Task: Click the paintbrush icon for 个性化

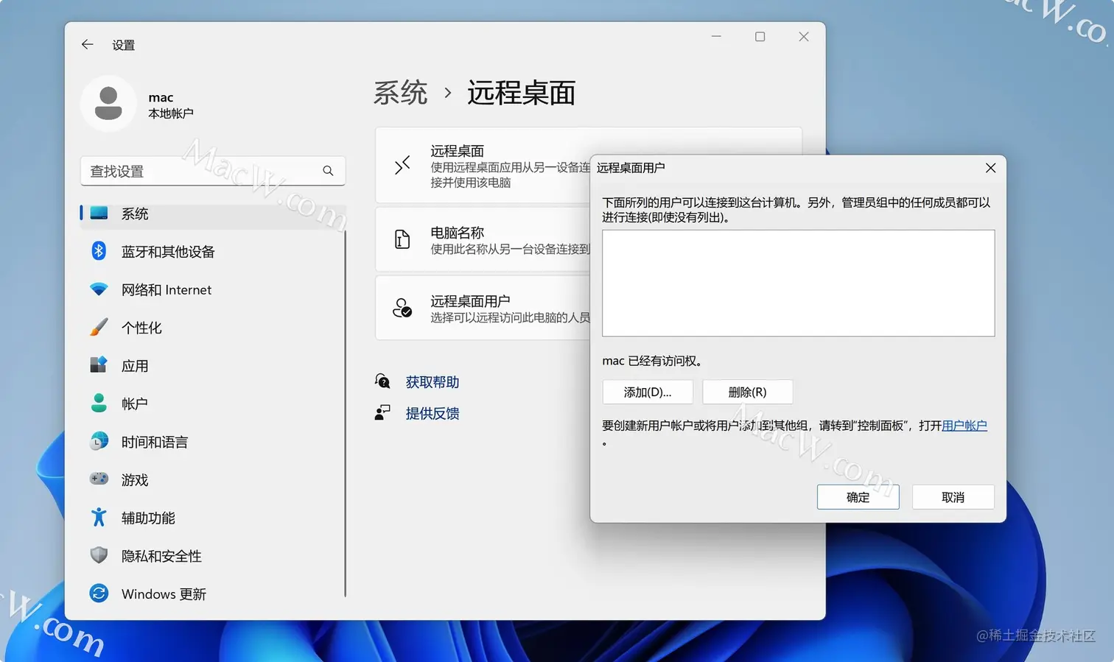Action: pyautogui.click(x=99, y=327)
